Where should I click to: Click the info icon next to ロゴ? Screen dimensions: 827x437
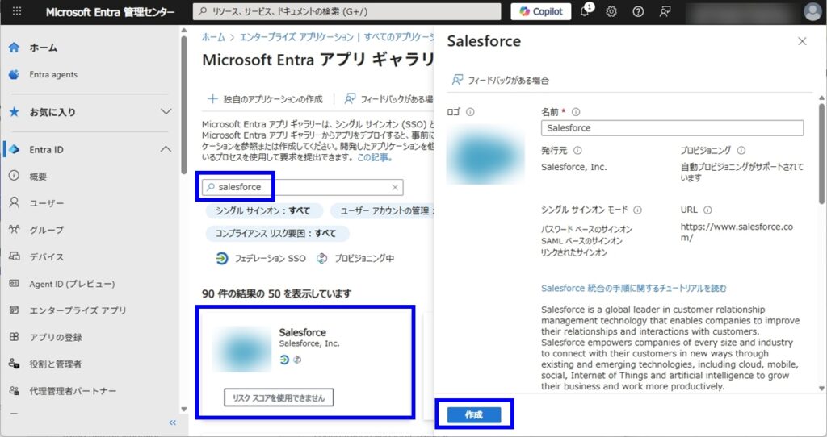tap(470, 112)
